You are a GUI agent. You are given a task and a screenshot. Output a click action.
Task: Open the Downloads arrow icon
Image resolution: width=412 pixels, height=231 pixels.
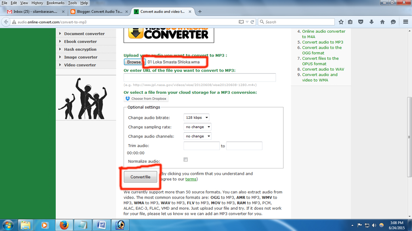pyautogui.click(x=371, y=21)
